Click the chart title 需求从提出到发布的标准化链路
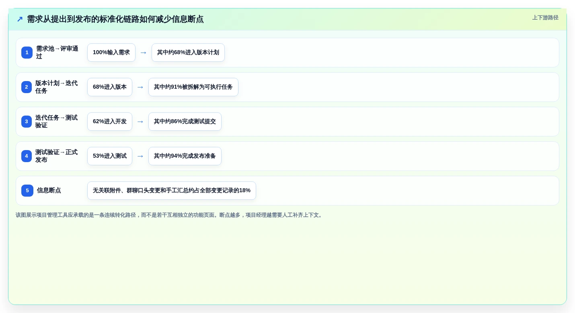 (115, 19)
